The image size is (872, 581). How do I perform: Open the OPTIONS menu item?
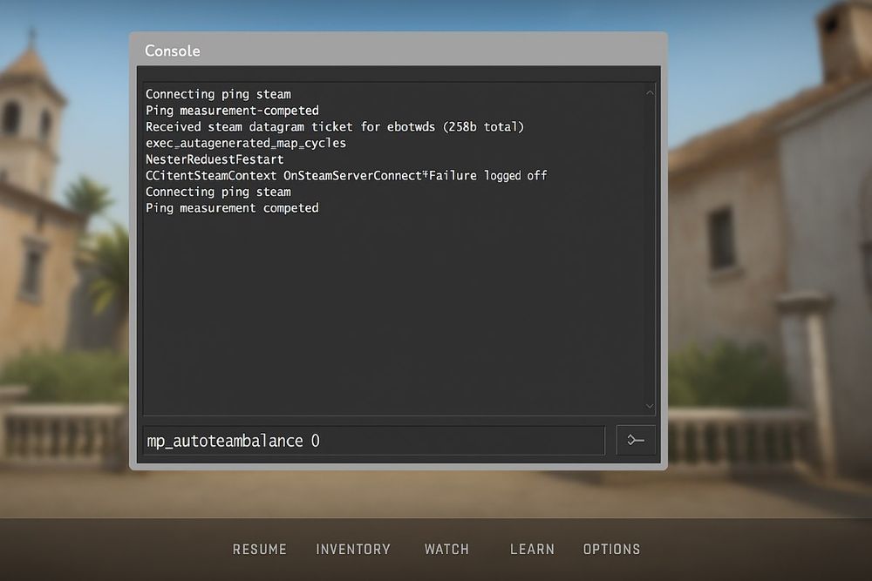click(612, 550)
